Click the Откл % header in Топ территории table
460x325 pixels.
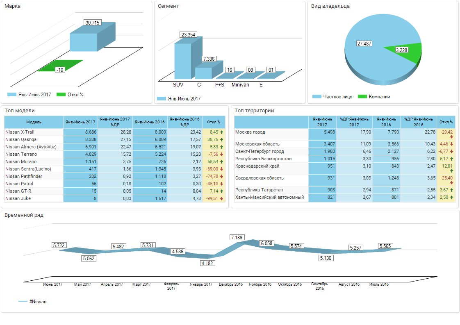[x=446, y=122]
